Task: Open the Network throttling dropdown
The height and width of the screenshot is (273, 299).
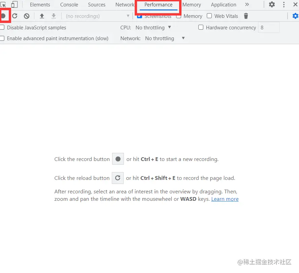Action: (x=165, y=38)
